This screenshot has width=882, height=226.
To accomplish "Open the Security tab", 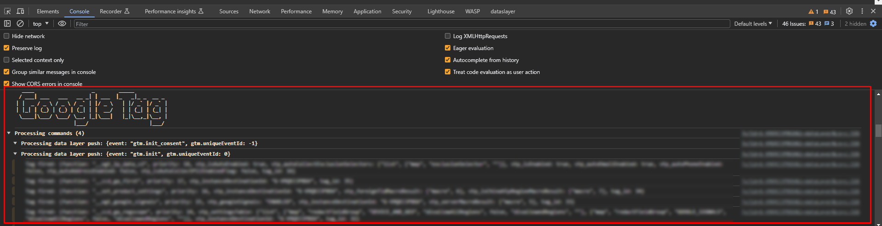I will [x=402, y=11].
